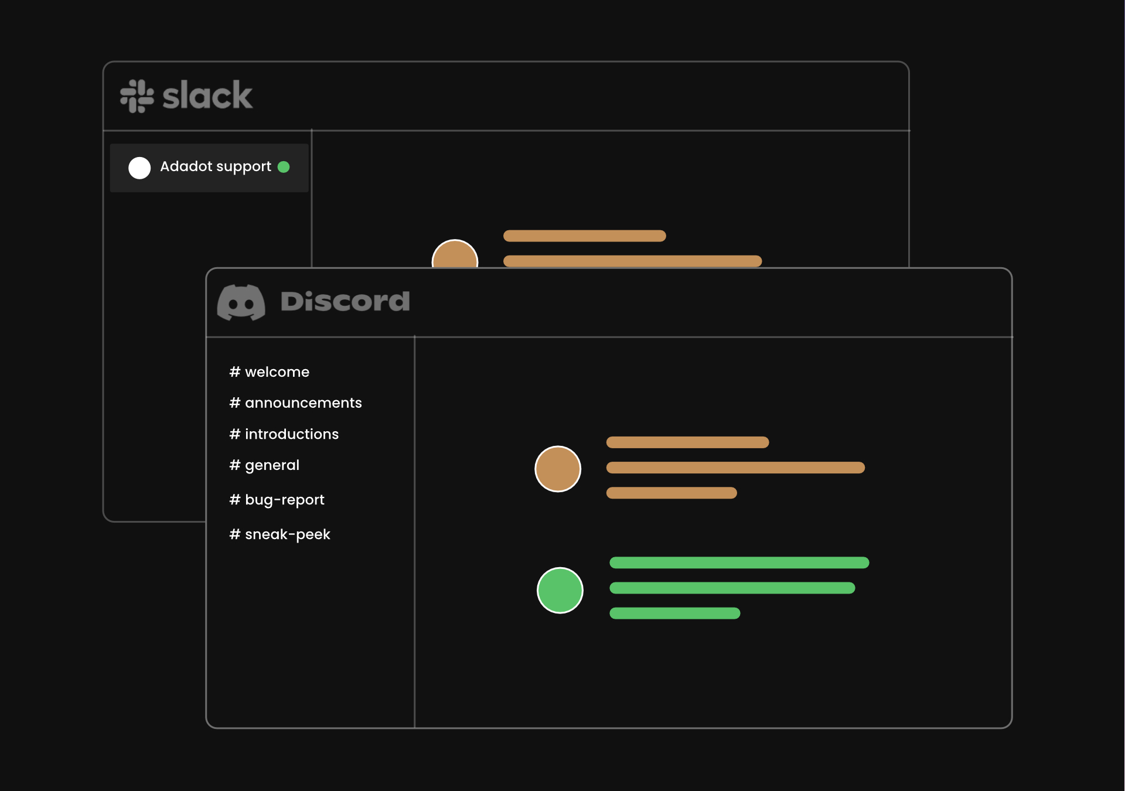Click the green online status dot

[x=284, y=167]
